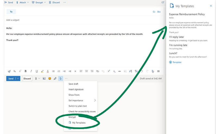Choose Insert signature menu entry
The image size is (217, 134).
(76, 90)
